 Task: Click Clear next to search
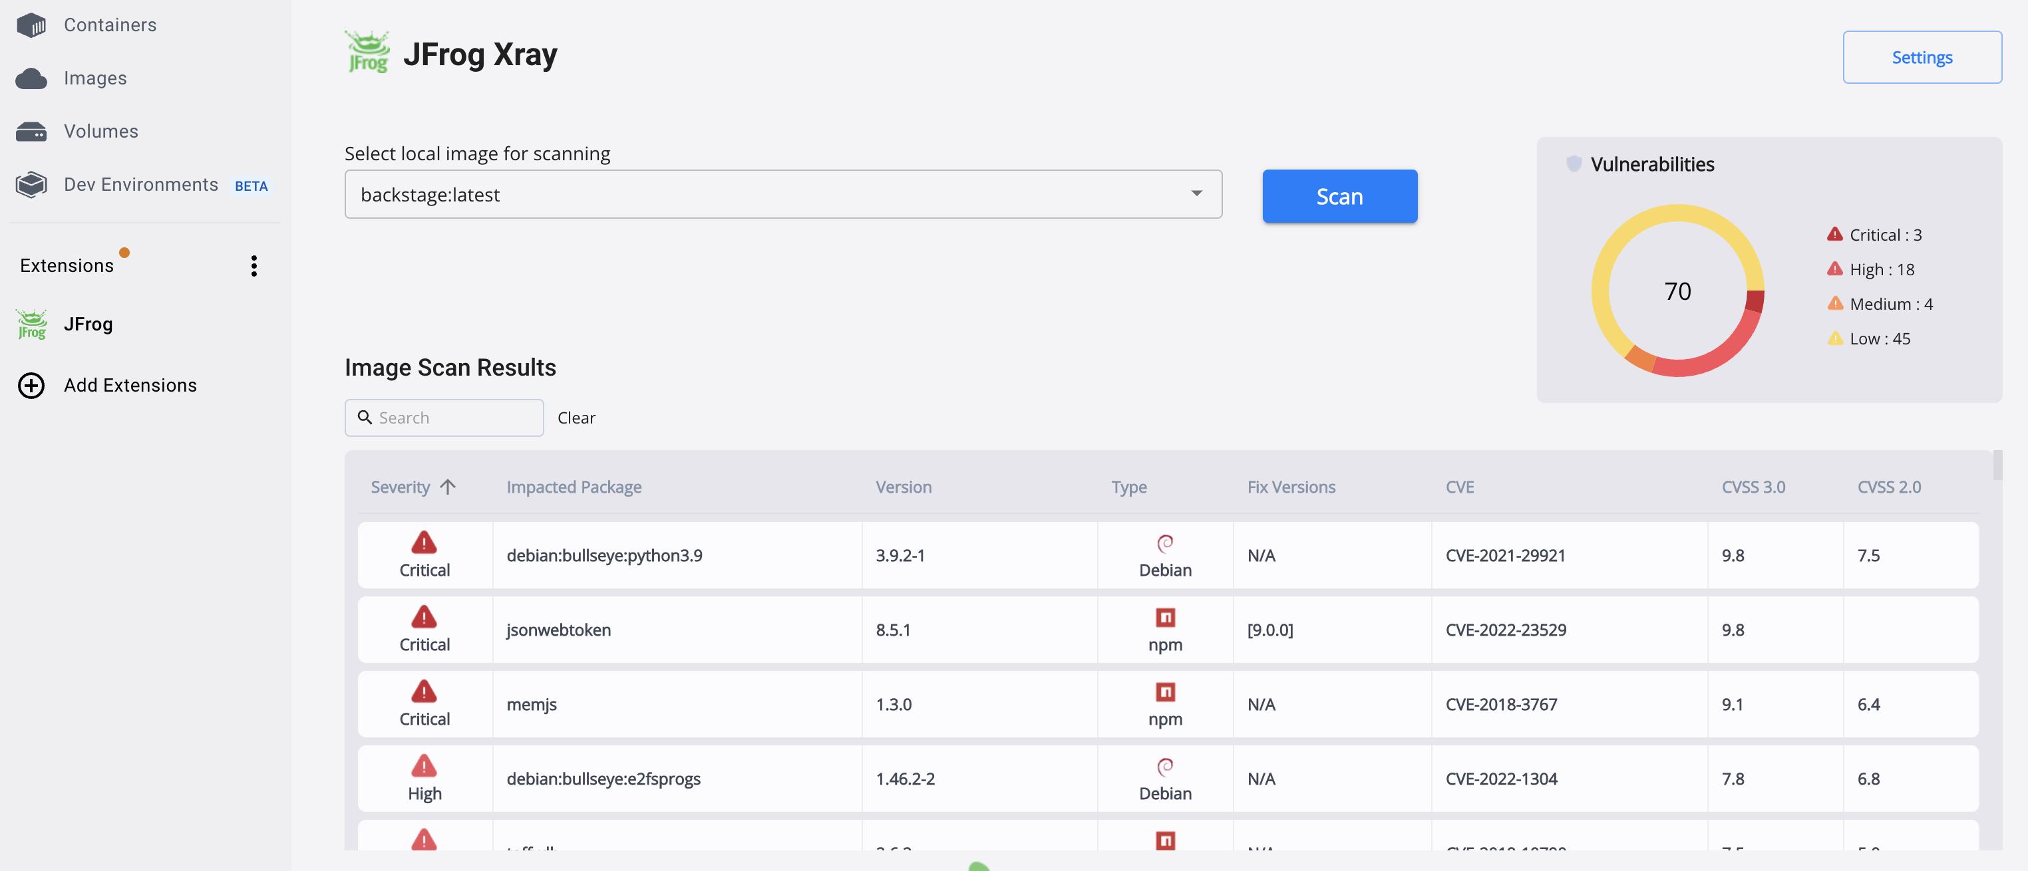(576, 418)
